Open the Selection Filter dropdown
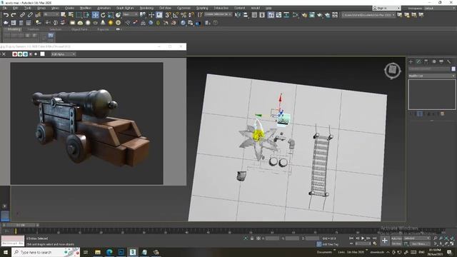 (x=51, y=14)
